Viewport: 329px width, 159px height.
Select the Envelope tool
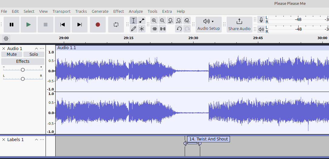pyautogui.click(x=142, y=21)
